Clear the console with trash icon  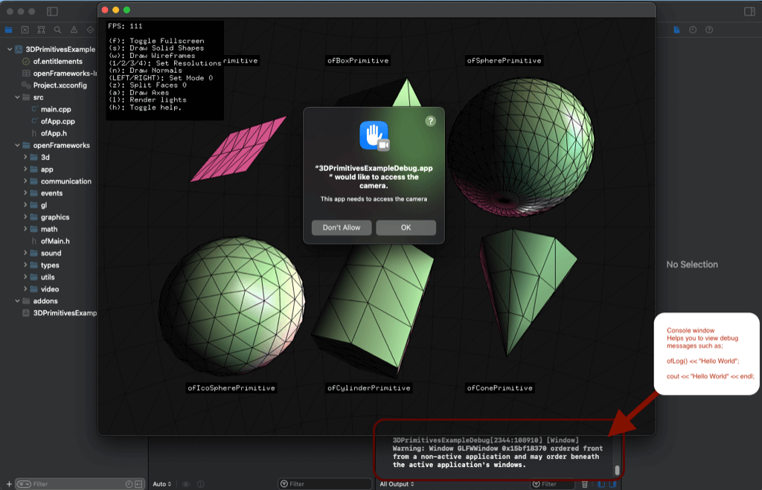[x=585, y=484]
